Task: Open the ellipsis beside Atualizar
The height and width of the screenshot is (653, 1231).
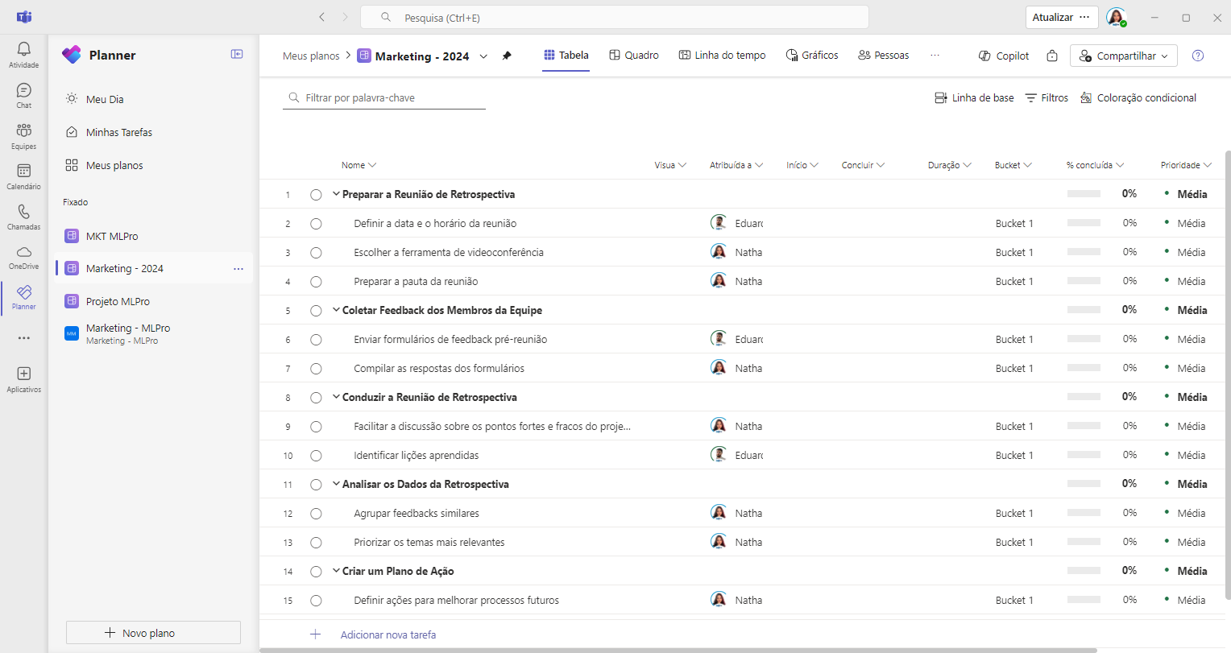Action: [1084, 17]
